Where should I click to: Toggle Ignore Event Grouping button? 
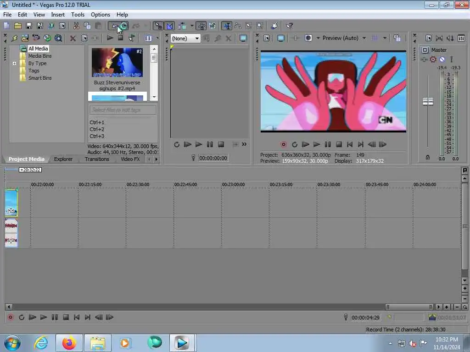[213, 26]
